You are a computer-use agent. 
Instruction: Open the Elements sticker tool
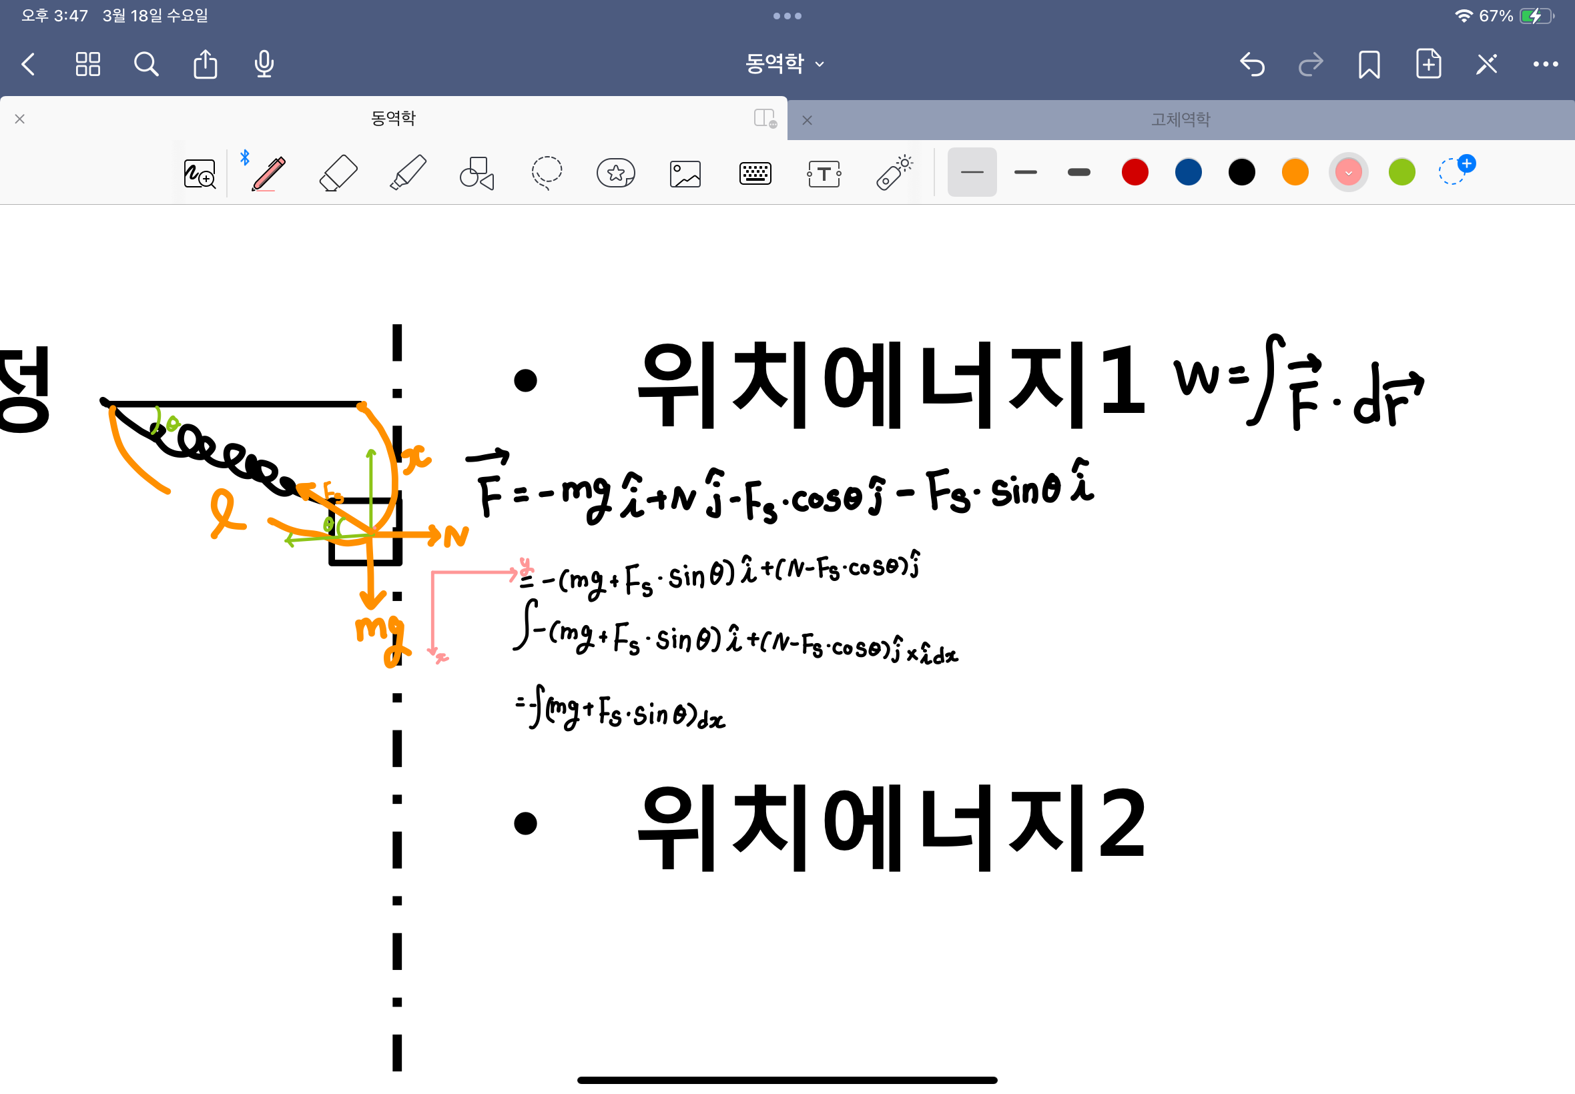[x=616, y=173]
